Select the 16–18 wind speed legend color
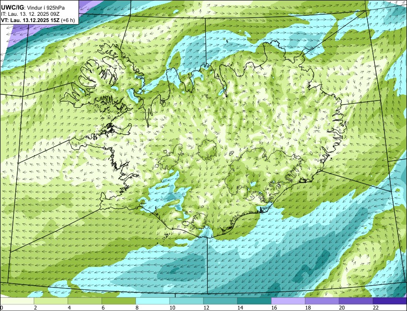Screen dimensions: 407x311 288,301
